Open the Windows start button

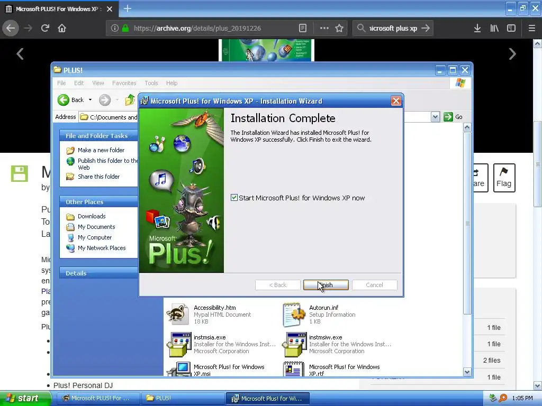click(25, 398)
